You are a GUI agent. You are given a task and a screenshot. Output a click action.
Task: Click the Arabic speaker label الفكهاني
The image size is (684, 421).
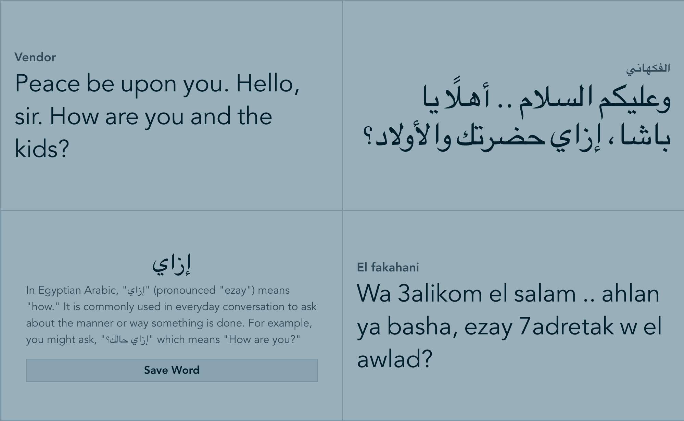pos(648,68)
